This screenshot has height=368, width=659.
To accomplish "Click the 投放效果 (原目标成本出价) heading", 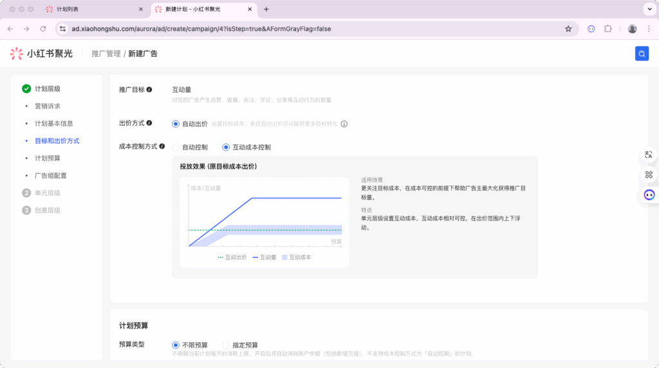I will 219,167.
